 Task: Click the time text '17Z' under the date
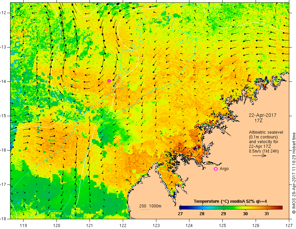click(x=258, y=120)
